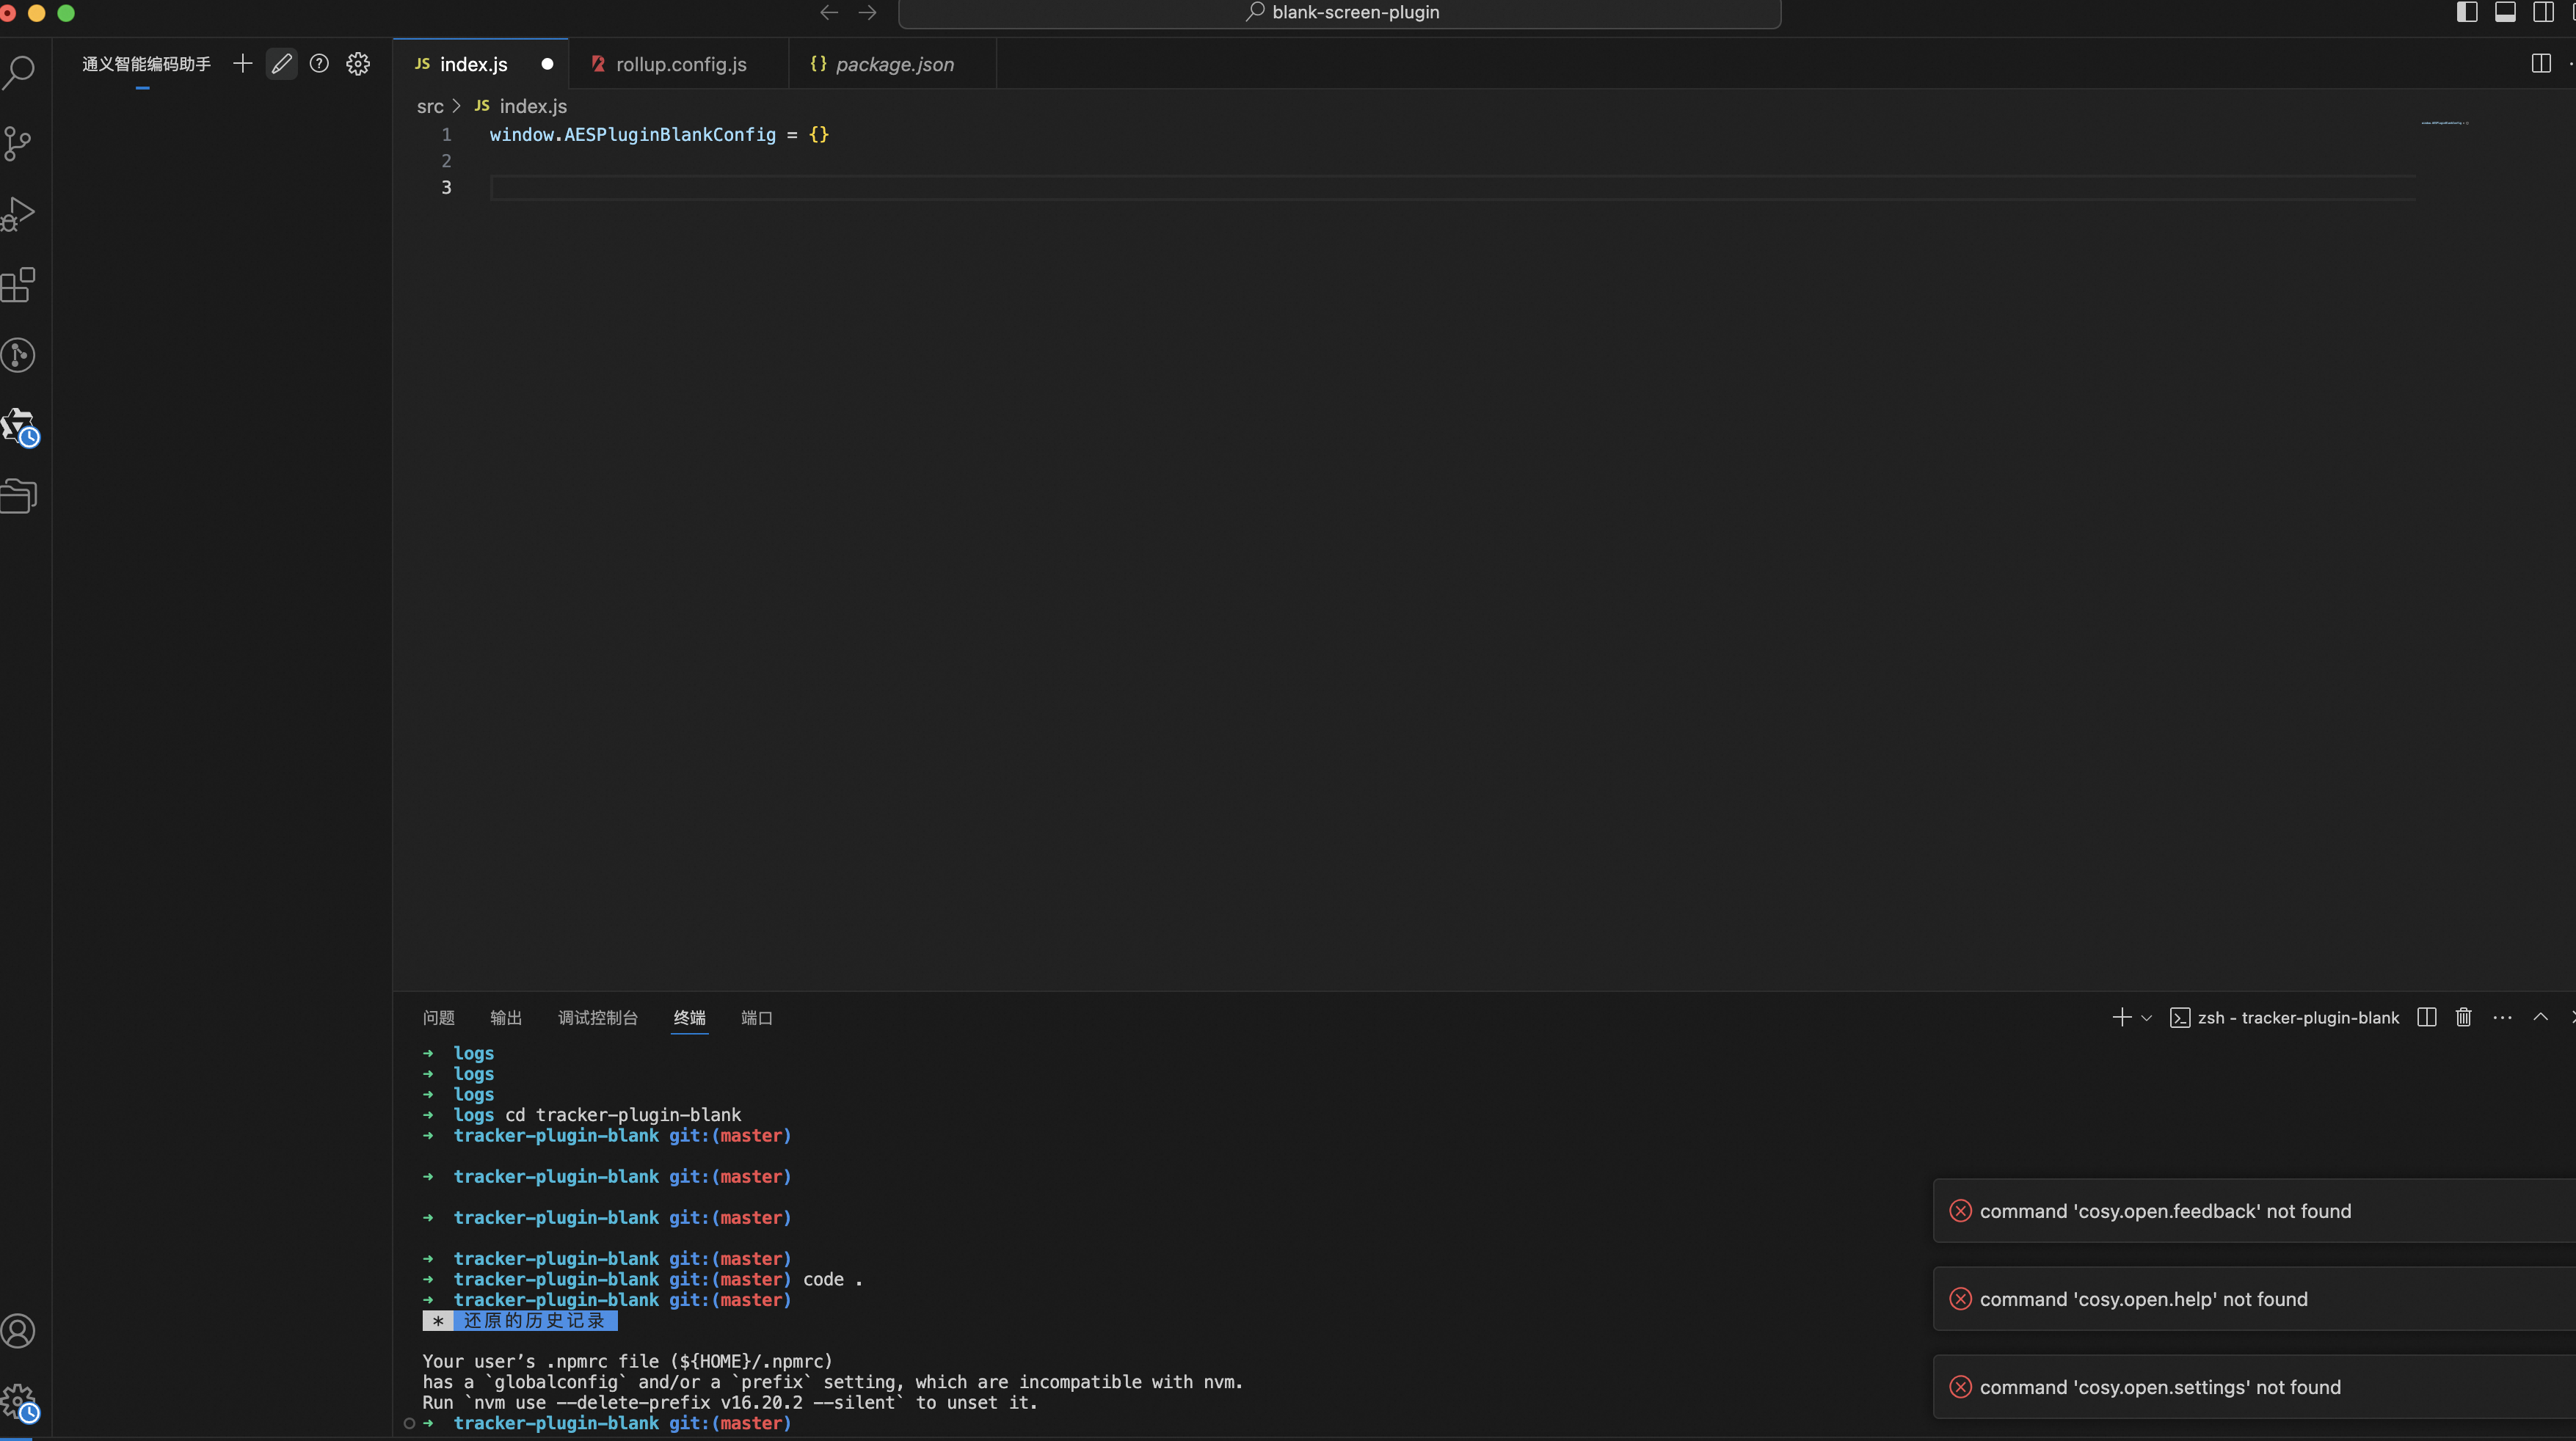This screenshot has width=2576, height=1441.
Task: Click 'cosy.open.feedback' not found notification
Action: (x=2254, y=1211)
